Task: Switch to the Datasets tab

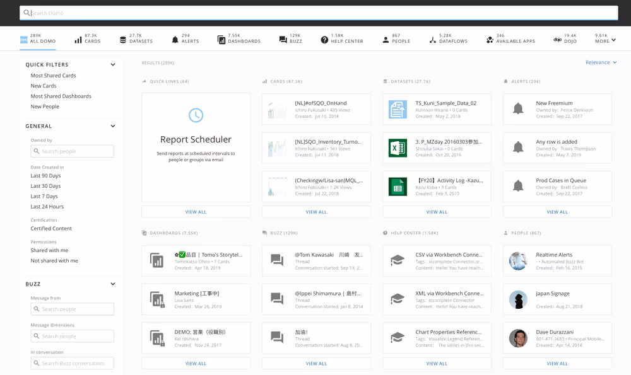Action: coord(136,38)
